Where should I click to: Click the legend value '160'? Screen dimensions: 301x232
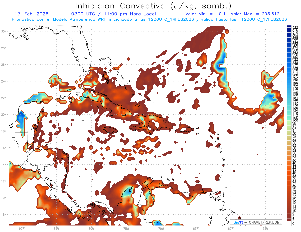point(295,95)
